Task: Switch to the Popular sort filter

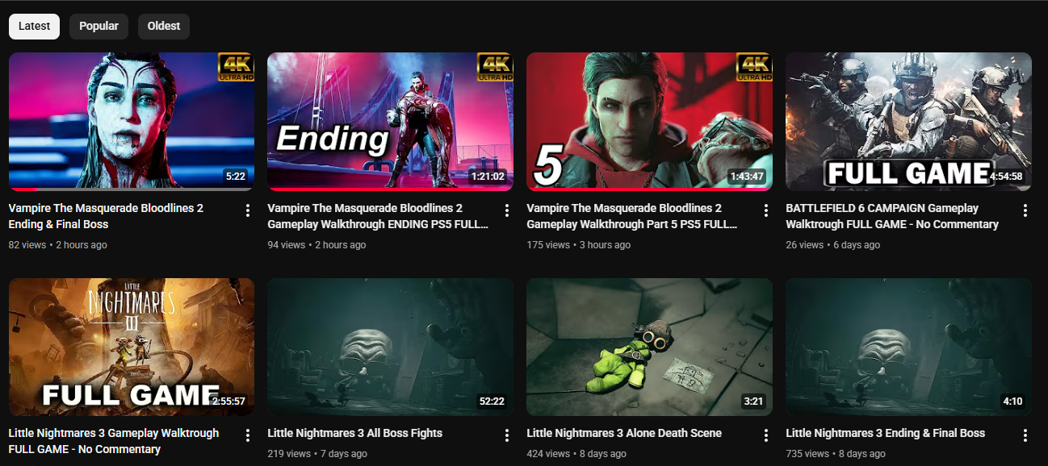Action: pos(99,26)
